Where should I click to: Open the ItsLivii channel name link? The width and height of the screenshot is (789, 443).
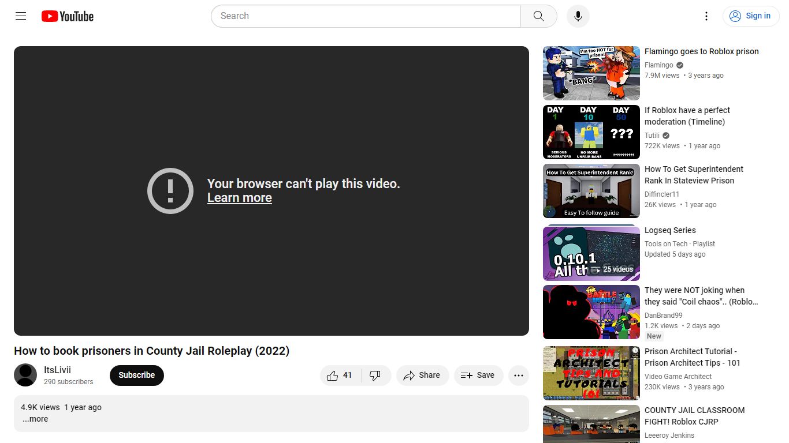(x=57, y=370)
